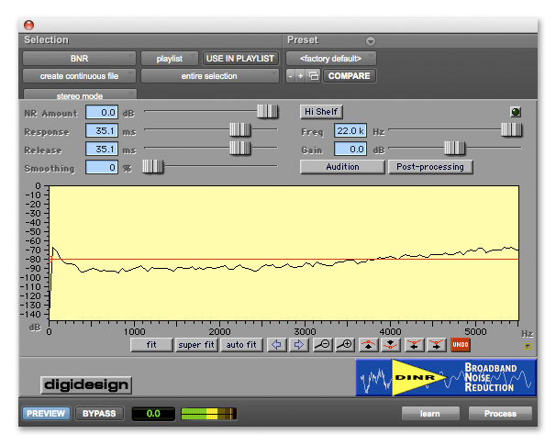Click the Process button
Screen dimensions: 556x445
[x=500, y=414]
